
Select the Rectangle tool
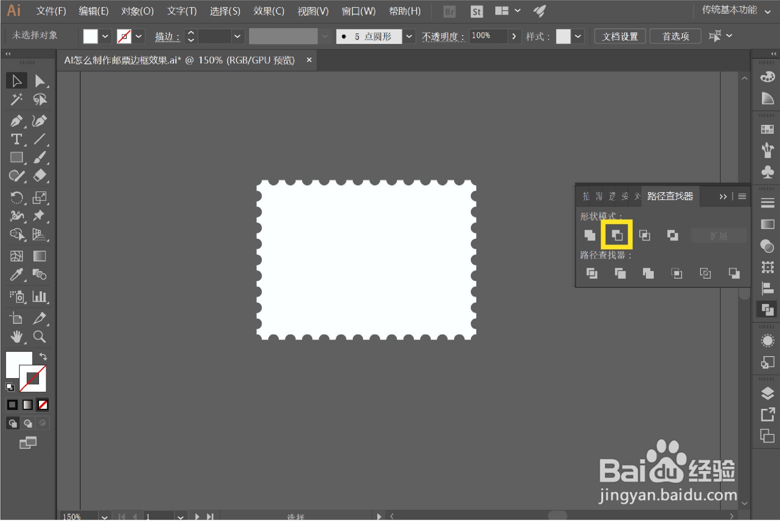pyautogui.click(x=17, y=157)
